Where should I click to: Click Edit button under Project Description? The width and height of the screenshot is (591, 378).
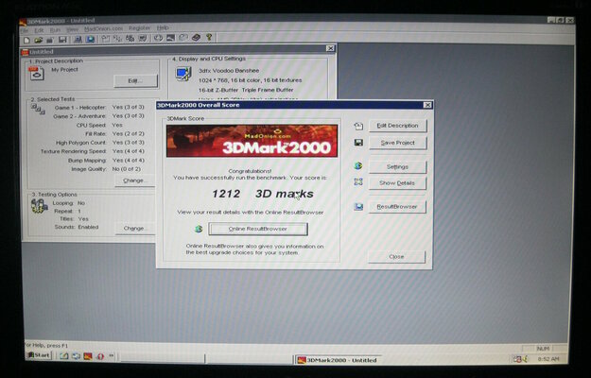pyautogui.click(x=134, y=80)
